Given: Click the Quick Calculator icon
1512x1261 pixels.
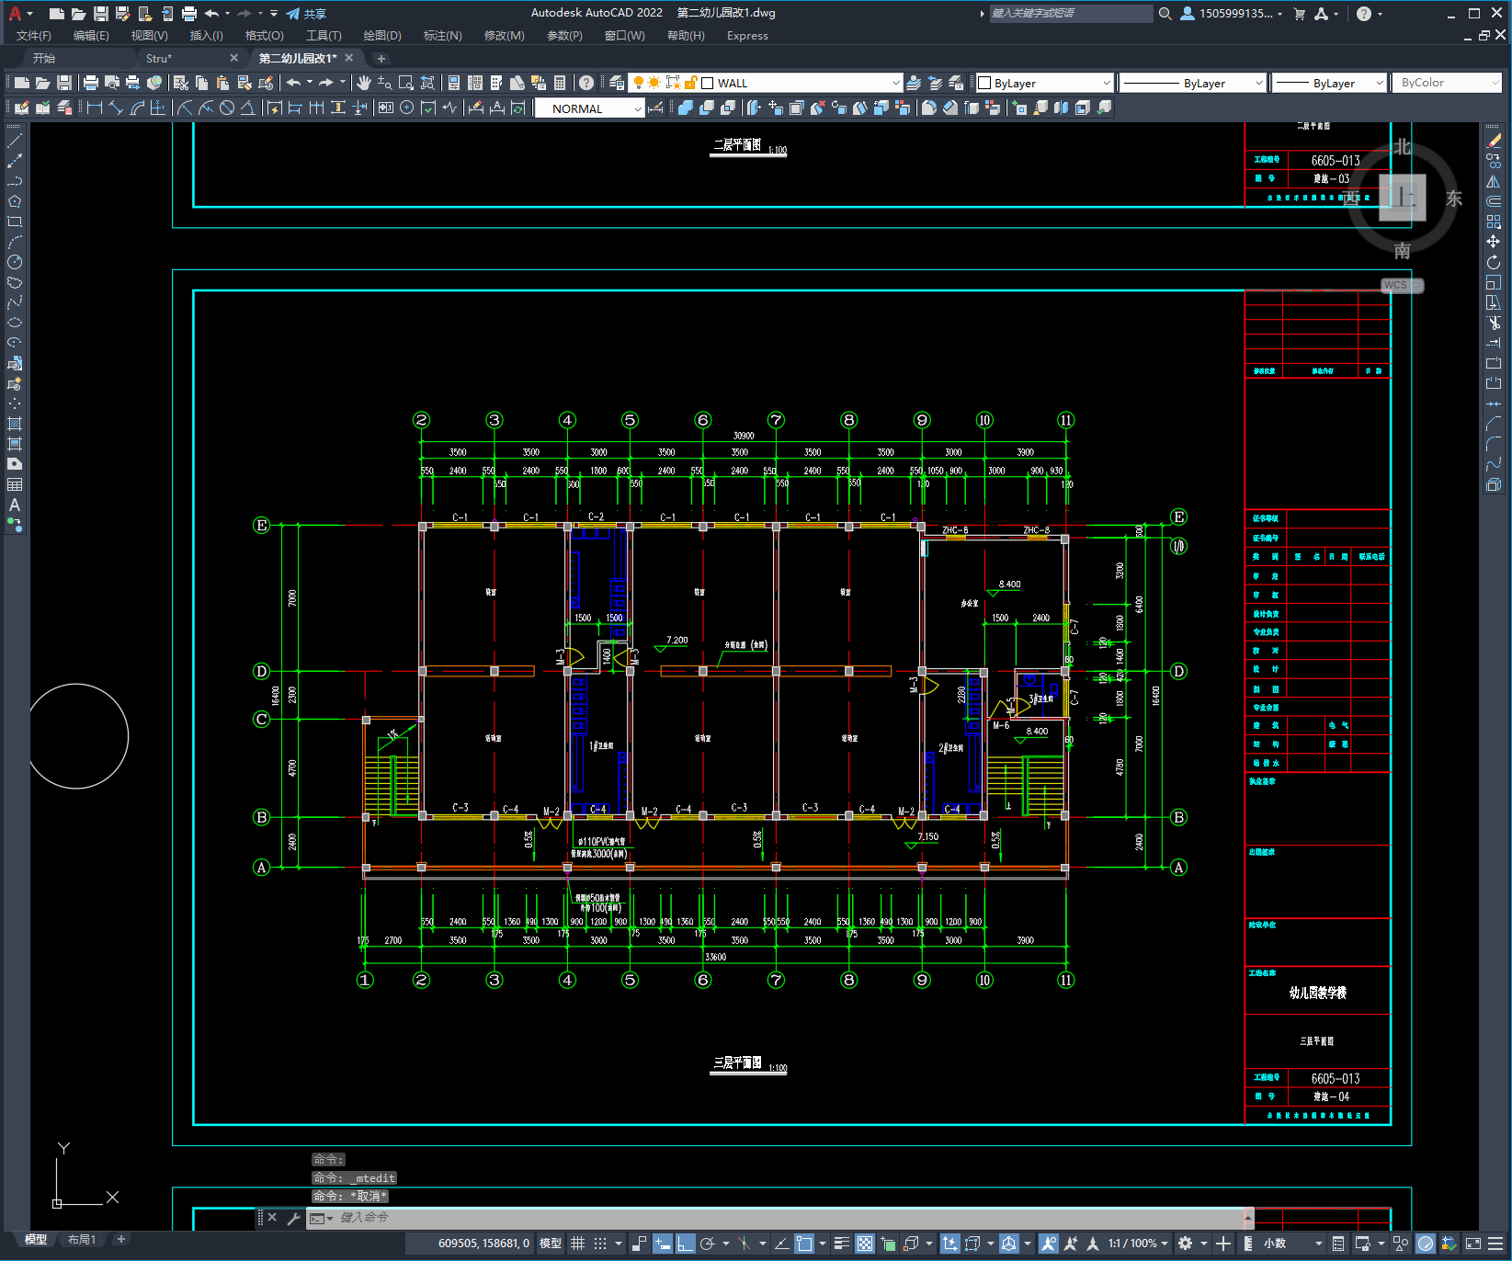Looking at the screenshot, I should 560,83.
